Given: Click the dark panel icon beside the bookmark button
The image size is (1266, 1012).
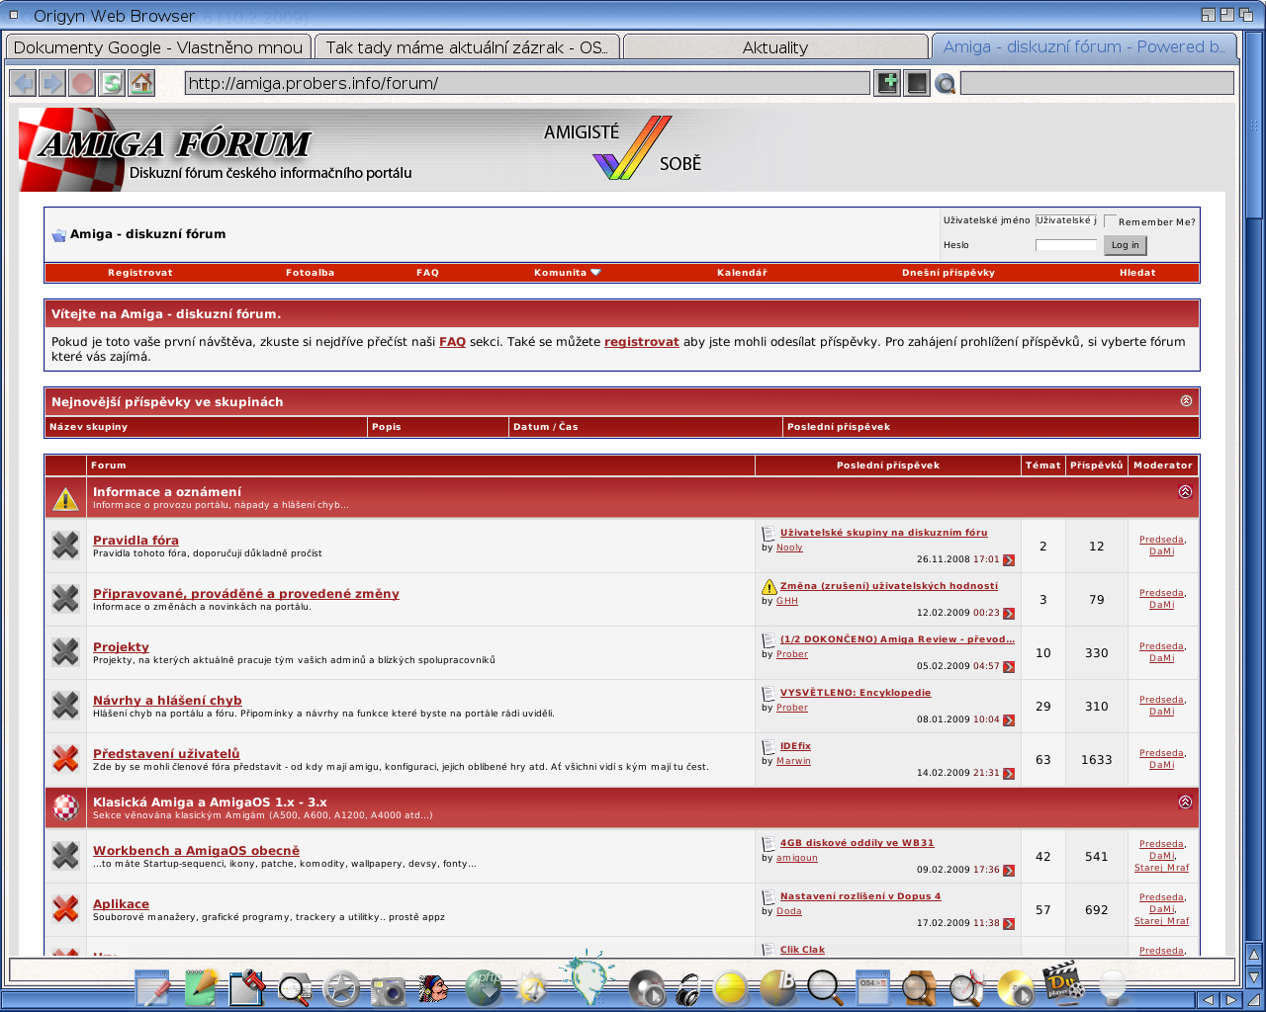Looking at the screenshot, I should (917, 83).
